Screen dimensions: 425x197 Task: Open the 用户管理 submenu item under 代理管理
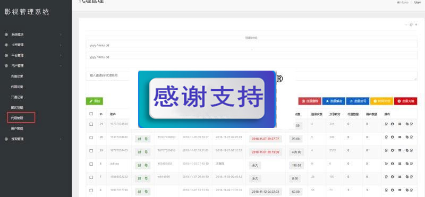coord(17,129)
